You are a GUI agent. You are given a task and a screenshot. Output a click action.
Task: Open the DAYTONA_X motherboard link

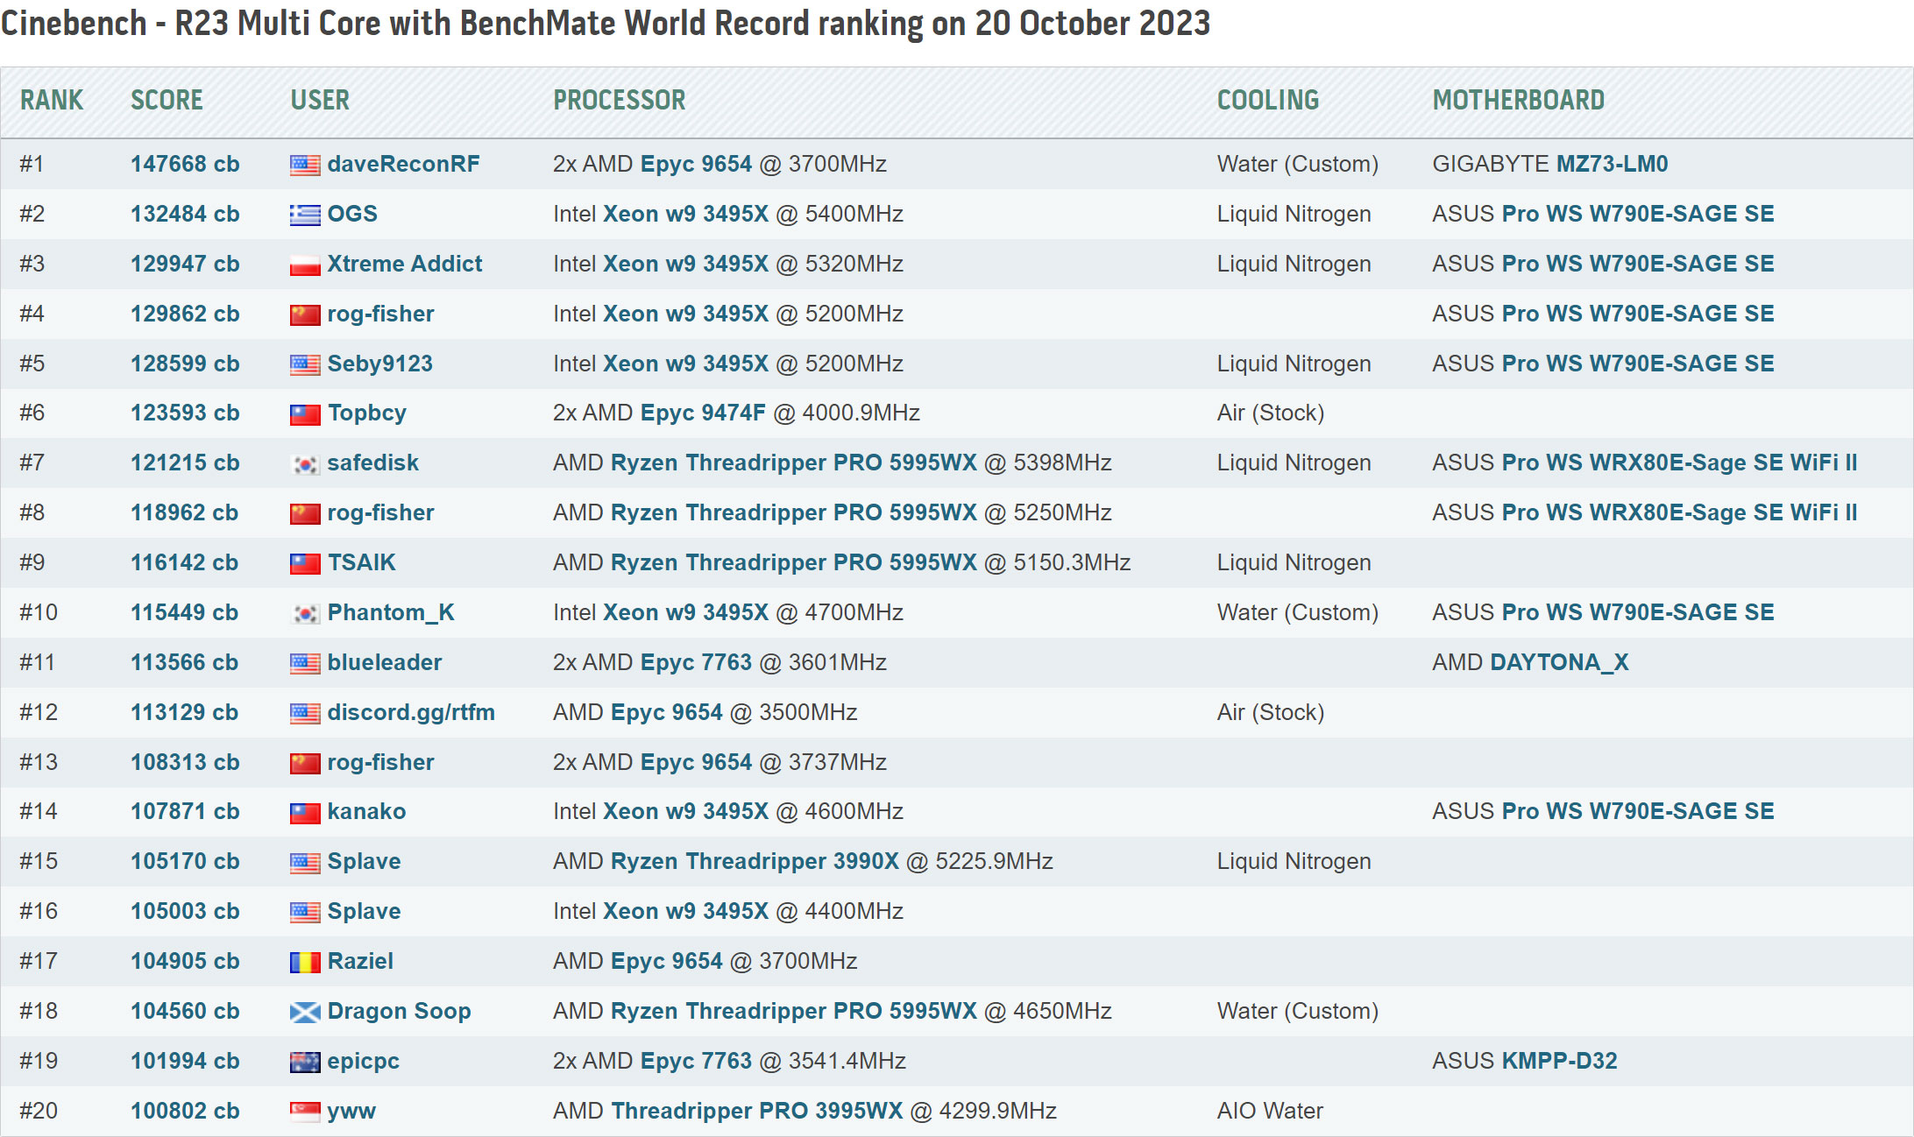pyautogui.click(x=1559, y=662)
